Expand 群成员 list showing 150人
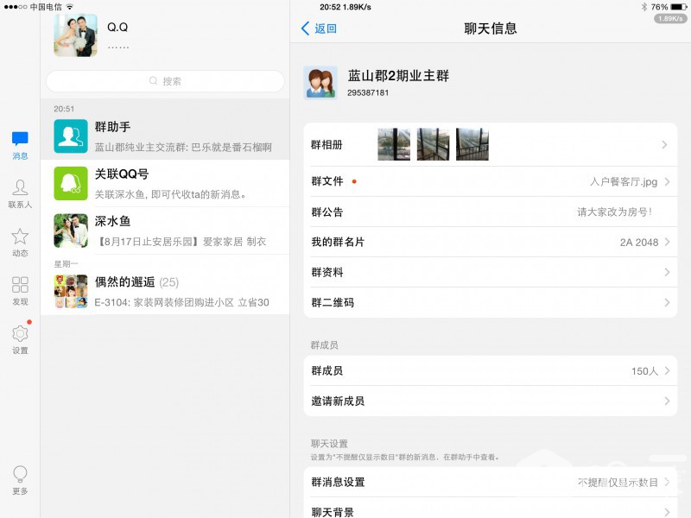 [x=490, y=371]
